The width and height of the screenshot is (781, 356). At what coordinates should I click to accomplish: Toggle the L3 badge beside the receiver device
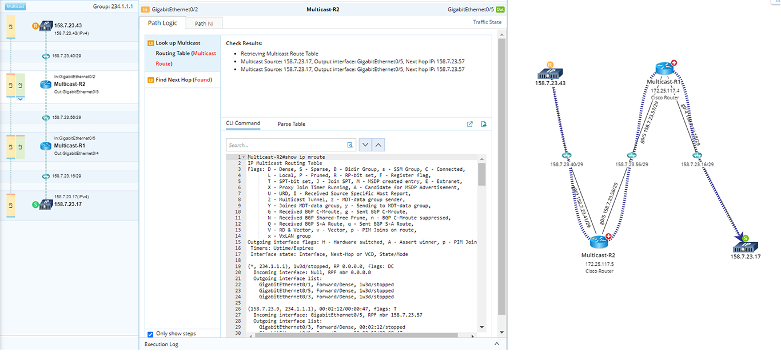click(x=11, y=26)
